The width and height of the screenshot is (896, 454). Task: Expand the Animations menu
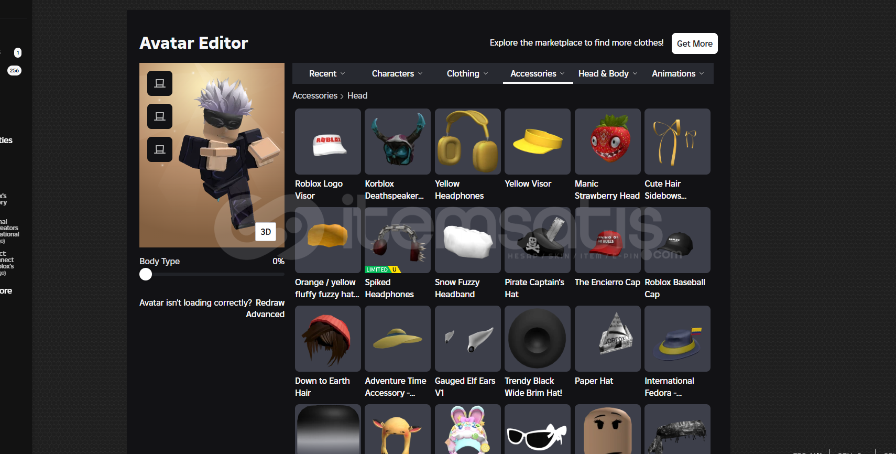coord(678,73)
